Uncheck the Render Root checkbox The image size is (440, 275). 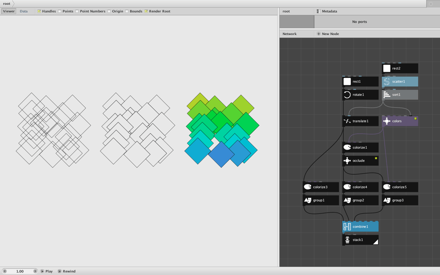[x=146, y=11]
